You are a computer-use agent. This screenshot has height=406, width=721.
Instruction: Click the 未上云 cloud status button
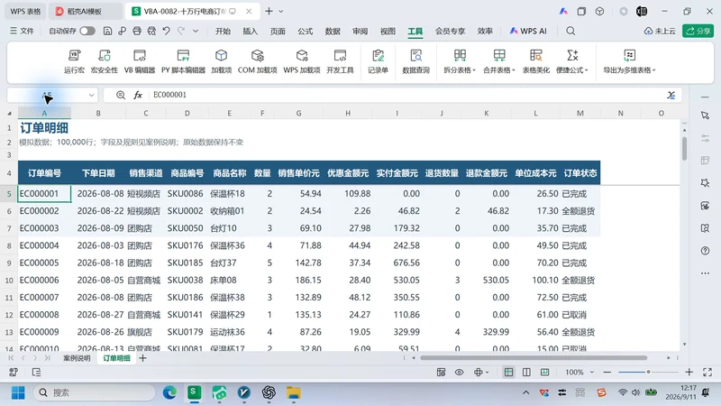pyautogui.click(x=660, y=31)
